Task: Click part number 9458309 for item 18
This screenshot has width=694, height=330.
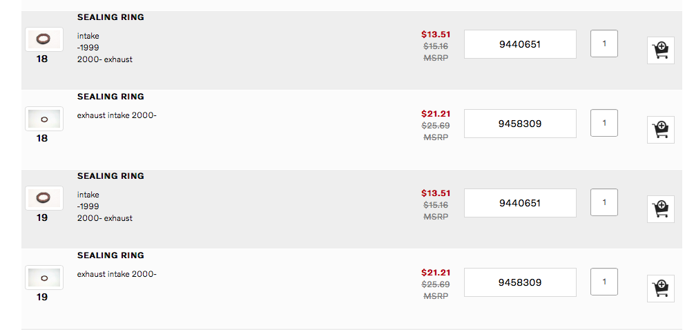Action: click(520, 124)
